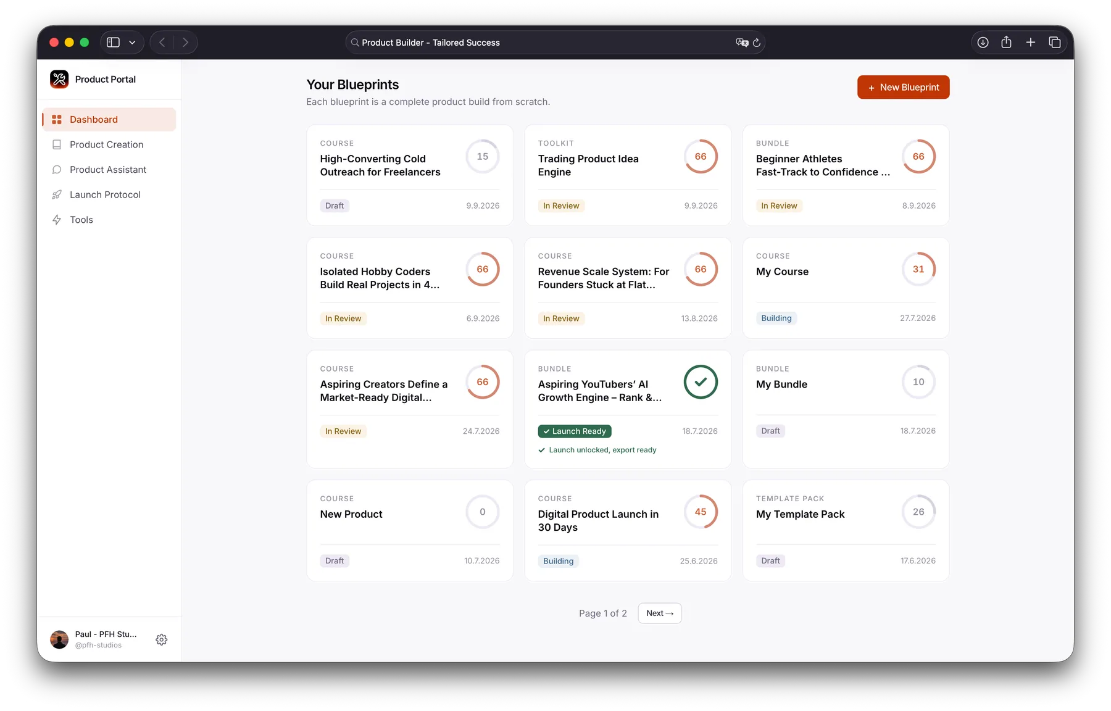Click the New Blueprint button
Screen dimensions: 1111x711
(x=903, y=88)
